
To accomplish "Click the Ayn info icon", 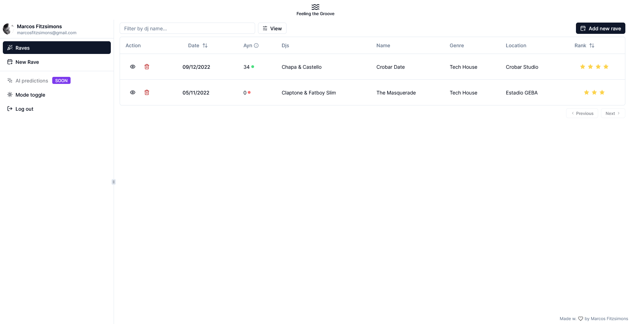I will (x=256, y=45).
